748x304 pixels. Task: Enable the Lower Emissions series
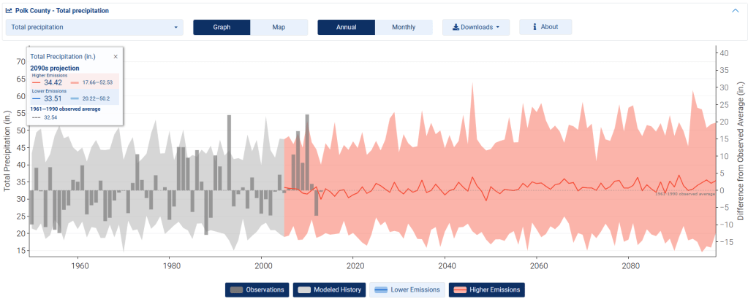(407, 290)
